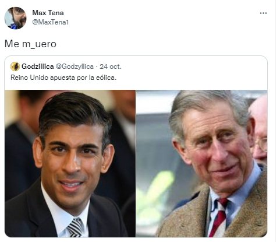Click the Max Tena display name
This screenshot has height=242, width=280.
click(x=48, y=13)
